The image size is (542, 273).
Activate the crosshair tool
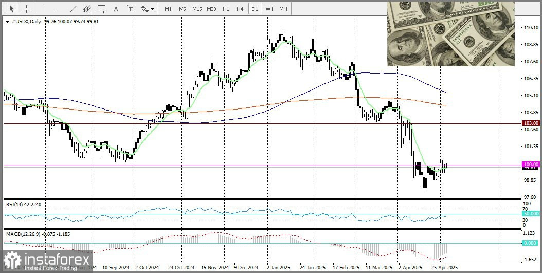click(x=26, y=9)
